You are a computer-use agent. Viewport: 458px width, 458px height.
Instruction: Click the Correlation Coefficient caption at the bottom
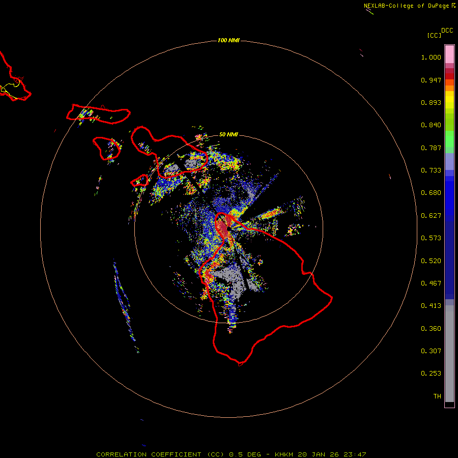(231, 454)
